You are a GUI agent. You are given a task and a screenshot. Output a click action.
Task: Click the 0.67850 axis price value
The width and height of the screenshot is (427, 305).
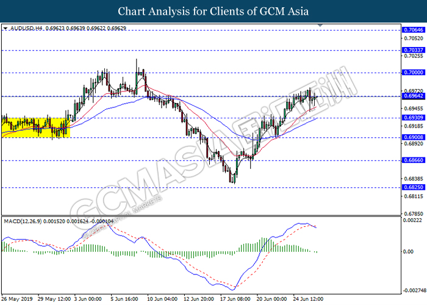coord(414,214)
